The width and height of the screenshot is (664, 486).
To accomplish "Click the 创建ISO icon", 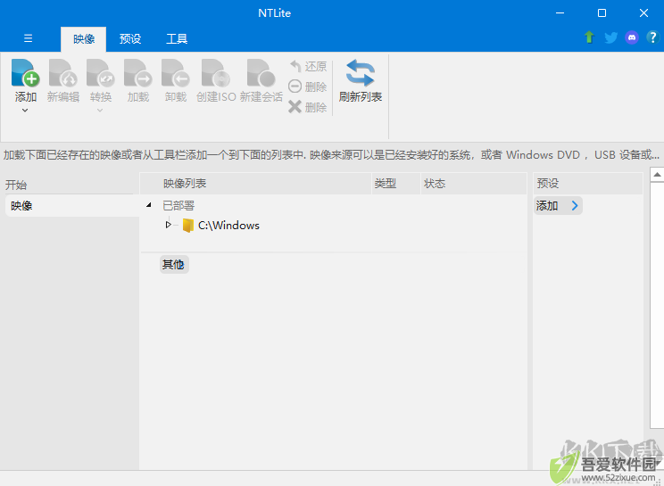I will [x=216, y=73].
